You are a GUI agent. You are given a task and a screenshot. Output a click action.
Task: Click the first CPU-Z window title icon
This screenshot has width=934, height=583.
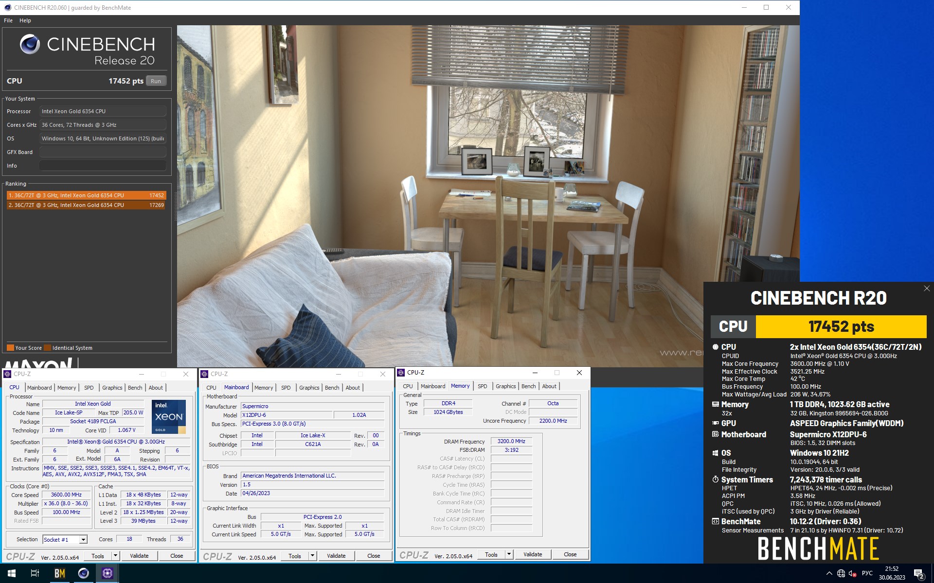[7, 374]
